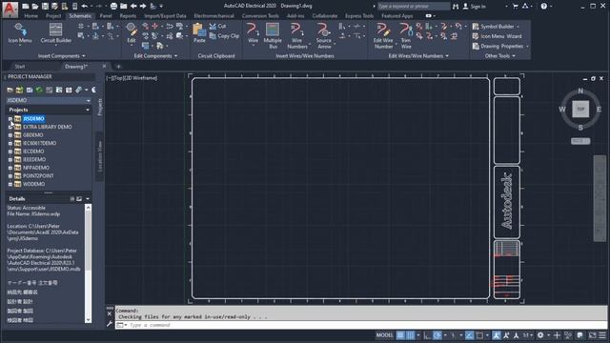Click the AutoCAD application menu logo
Image resolution: width=610 pixels, height=343 pixels.
10,10
